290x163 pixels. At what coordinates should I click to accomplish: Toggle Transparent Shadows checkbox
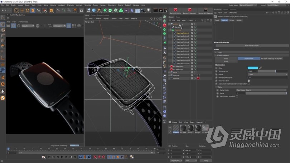[x=237, y=96]
